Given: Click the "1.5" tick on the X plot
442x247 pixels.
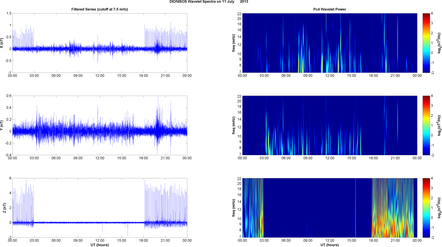Looking at the screenshot, I should [x=9, y=14].
